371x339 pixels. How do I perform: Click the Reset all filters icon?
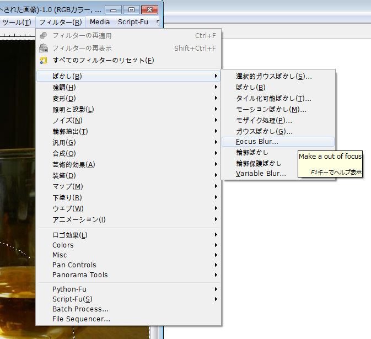click(44, 60)
